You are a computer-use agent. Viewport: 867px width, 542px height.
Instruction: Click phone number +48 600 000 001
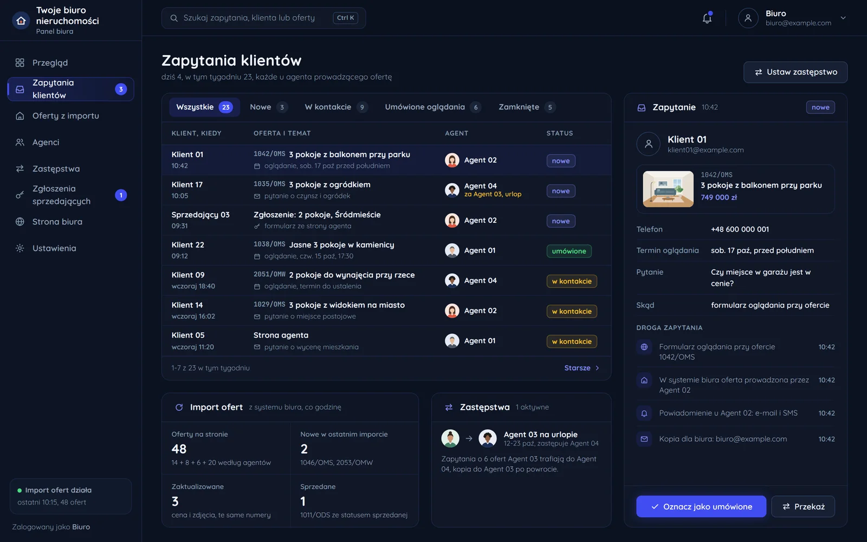740,230
